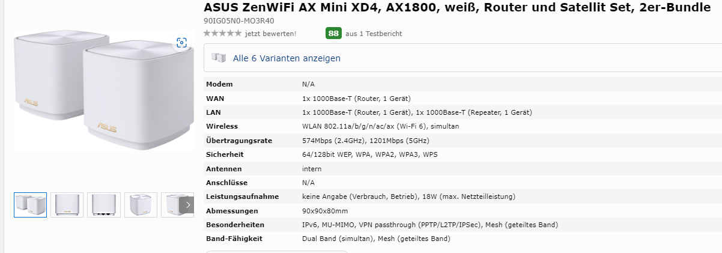Select the fourth thumbnail angled top view

pyautogui.click(x=141, y=205)
